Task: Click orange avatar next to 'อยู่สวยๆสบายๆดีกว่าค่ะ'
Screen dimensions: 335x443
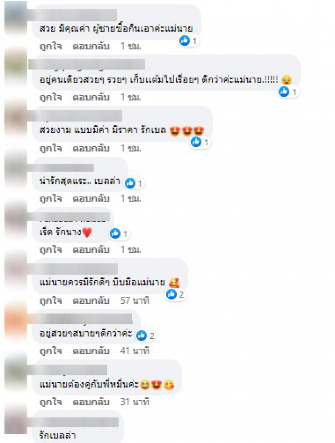Action: click(x=16, y=320)
